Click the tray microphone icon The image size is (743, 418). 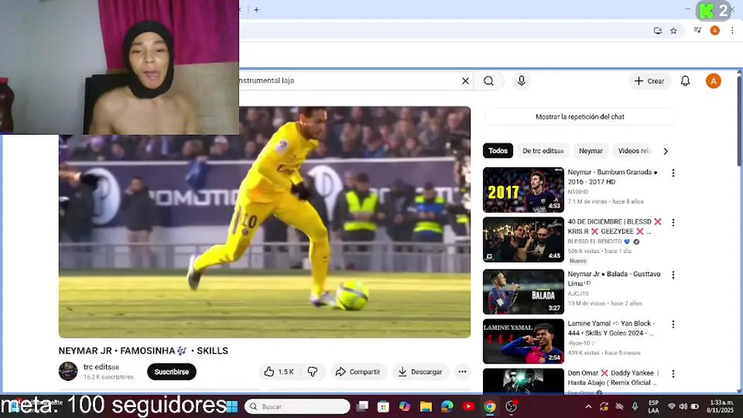[x=634, y=406]
